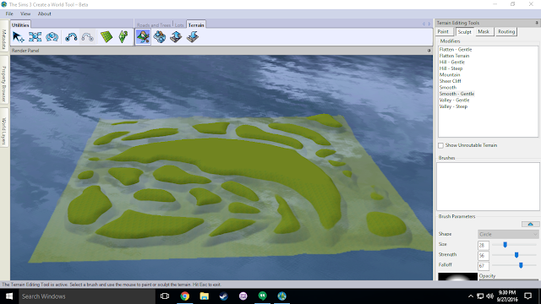Click the brush Size value field

click(x=484, y=246)
